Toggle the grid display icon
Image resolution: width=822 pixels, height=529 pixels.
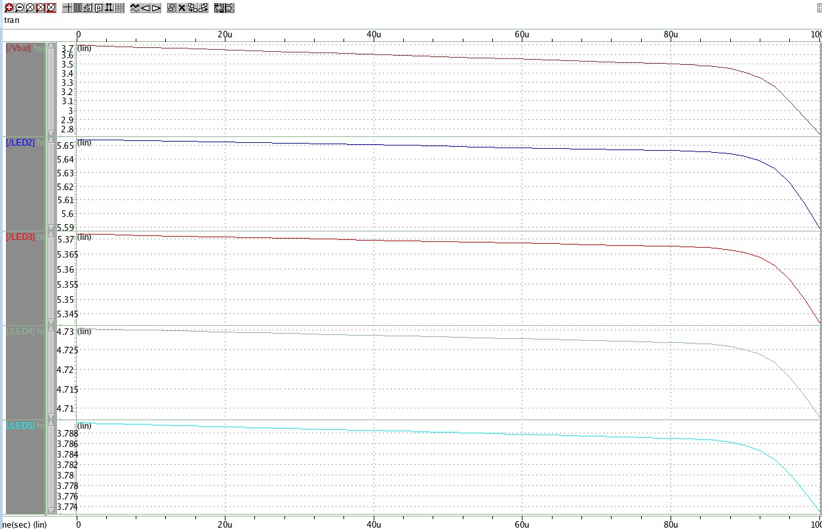tap(119, 8)
